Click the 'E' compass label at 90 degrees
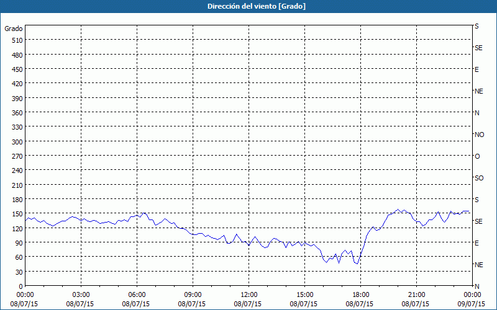 pyautogui.click(x=476, y=243)
